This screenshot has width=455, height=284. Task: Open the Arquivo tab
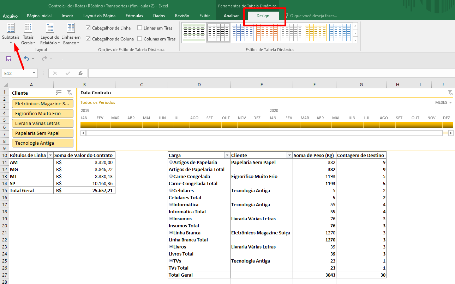(10, 16)
